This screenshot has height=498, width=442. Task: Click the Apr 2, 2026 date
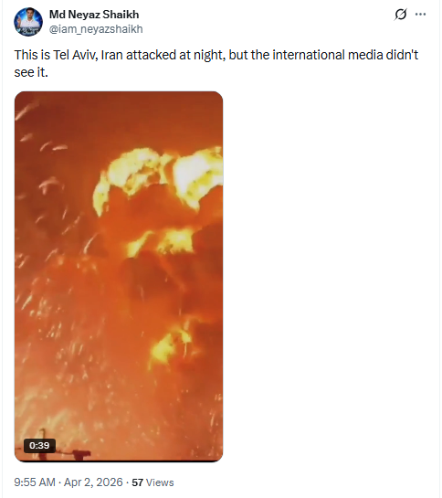pos(93,482)
